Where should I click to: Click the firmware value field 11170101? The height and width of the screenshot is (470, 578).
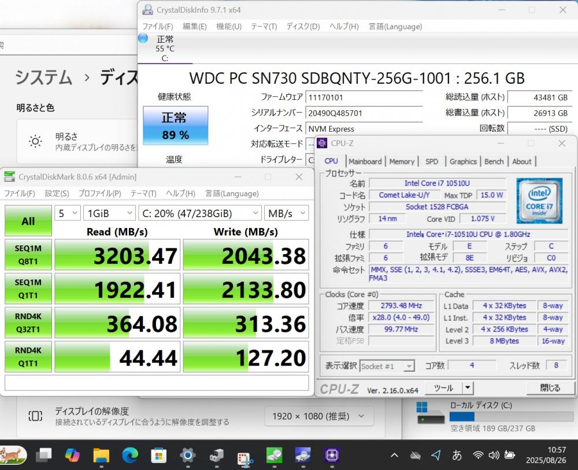pos(364,97)
